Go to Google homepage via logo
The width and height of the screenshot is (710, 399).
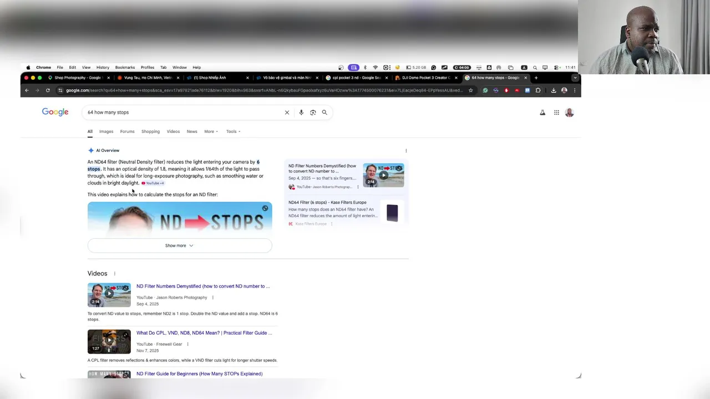pyautogui.click(x=55, y=112)
